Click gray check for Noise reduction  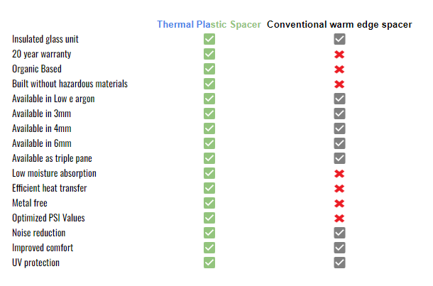click(x=339, y=233)
